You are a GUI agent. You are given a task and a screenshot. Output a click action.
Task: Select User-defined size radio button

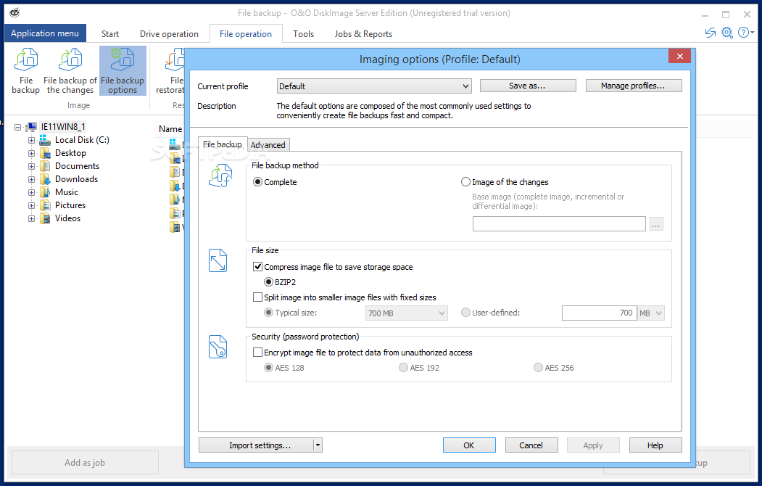465,313
